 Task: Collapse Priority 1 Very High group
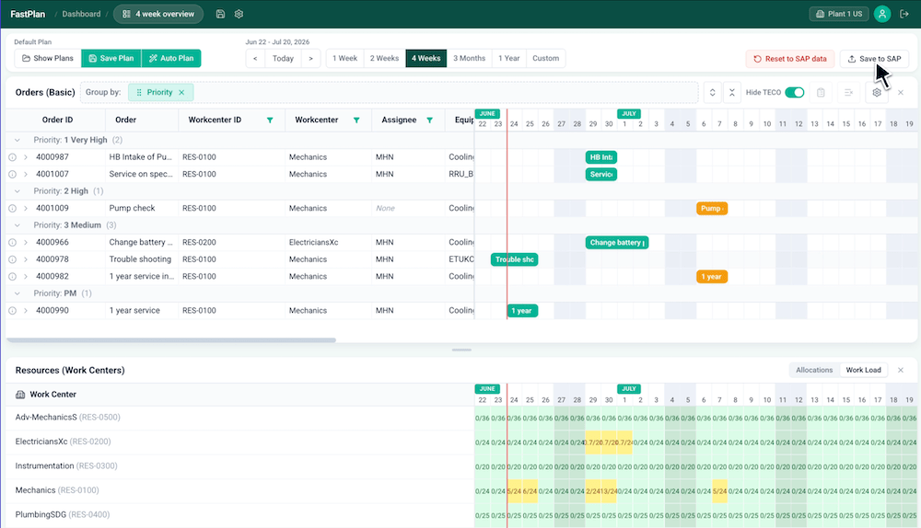(x=17, y=140)
